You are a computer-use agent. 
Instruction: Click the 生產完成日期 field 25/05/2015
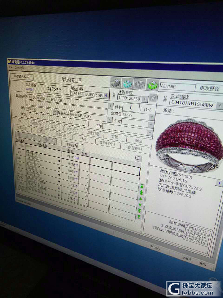(196, 235)
